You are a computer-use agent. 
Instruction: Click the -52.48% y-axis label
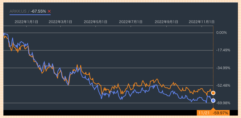click(x=223, y=85)
